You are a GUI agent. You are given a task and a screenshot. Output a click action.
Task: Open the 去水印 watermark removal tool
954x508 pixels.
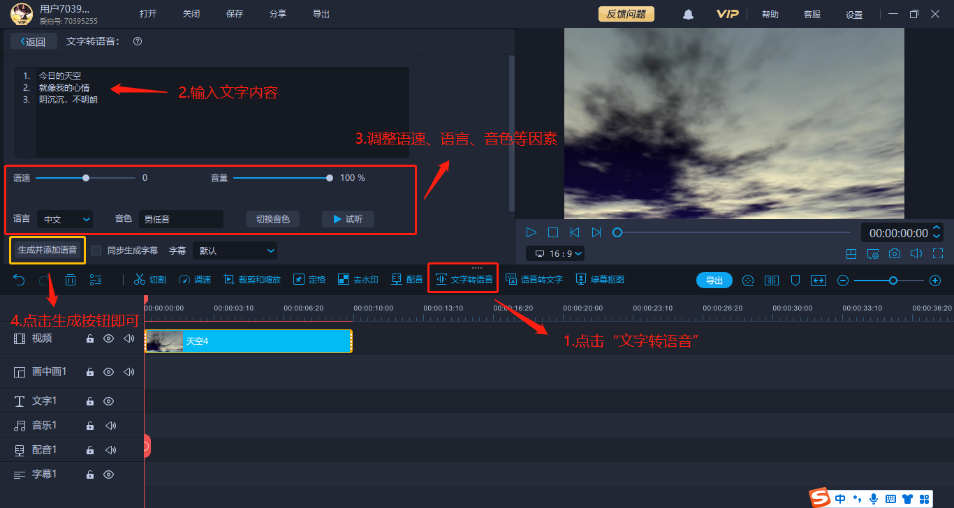point(358,280)
